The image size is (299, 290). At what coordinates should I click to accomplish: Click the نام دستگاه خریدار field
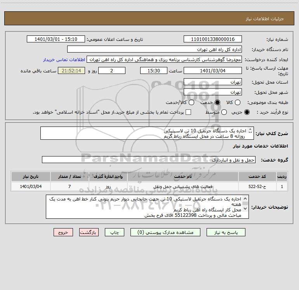[x=155, y=49]
